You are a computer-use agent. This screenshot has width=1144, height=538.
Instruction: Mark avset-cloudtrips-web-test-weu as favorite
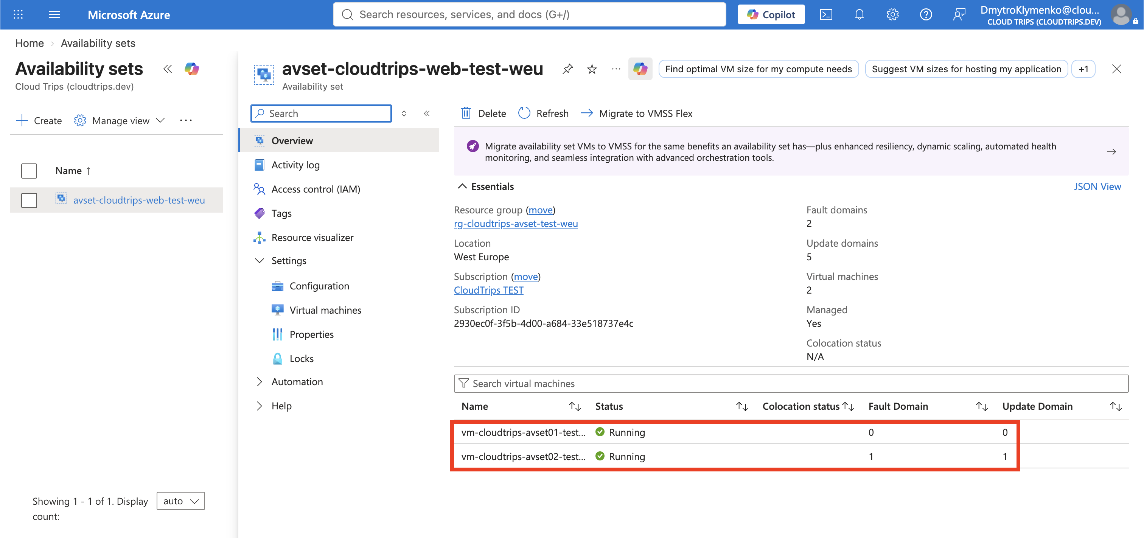[x=592, y=69]
